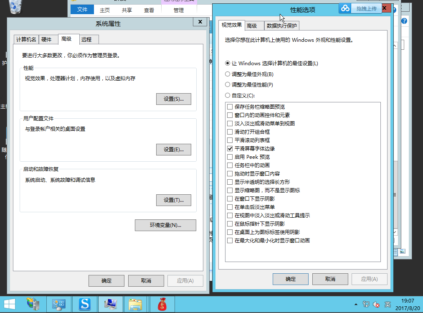Open Control Panel icon in taskbar
This screenshot has height=313, width=423.
point(59,304)
